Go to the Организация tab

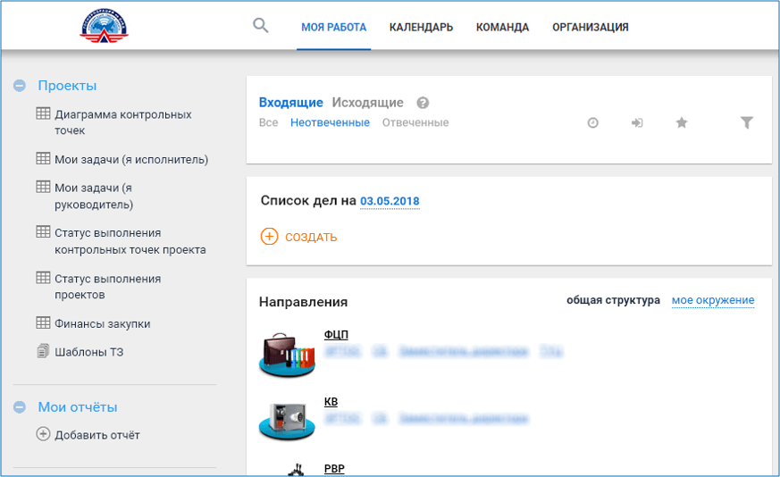click(590, 28)
